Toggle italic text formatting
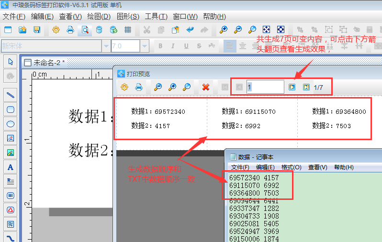The width and height of the screenshot is (382, 242). click(173, 46)
